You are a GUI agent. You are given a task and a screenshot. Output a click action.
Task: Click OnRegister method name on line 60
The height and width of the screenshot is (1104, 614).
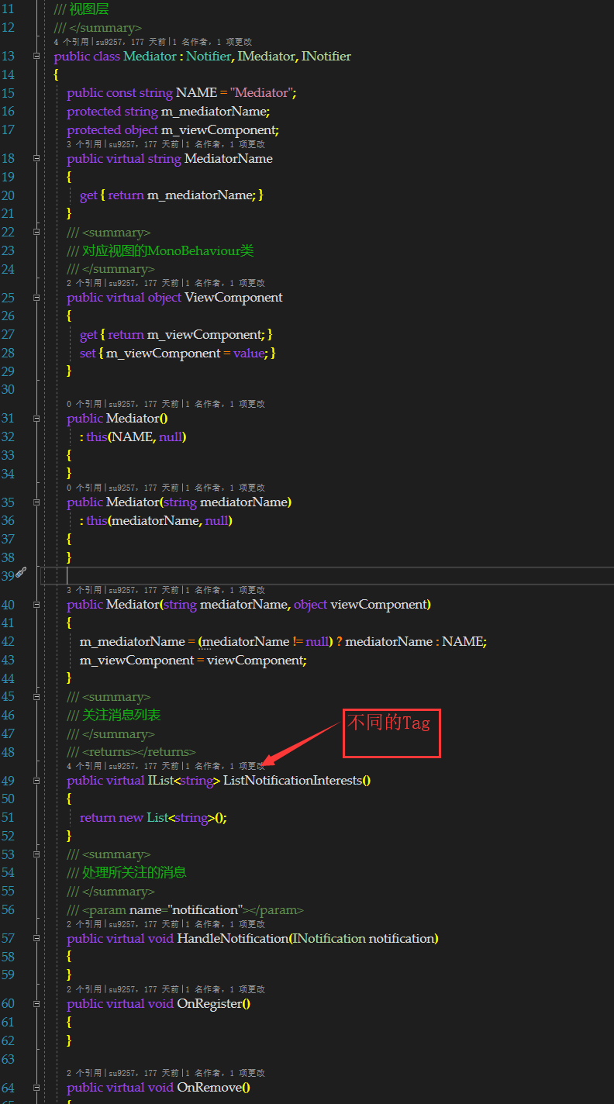click(x=210, y=1003)
